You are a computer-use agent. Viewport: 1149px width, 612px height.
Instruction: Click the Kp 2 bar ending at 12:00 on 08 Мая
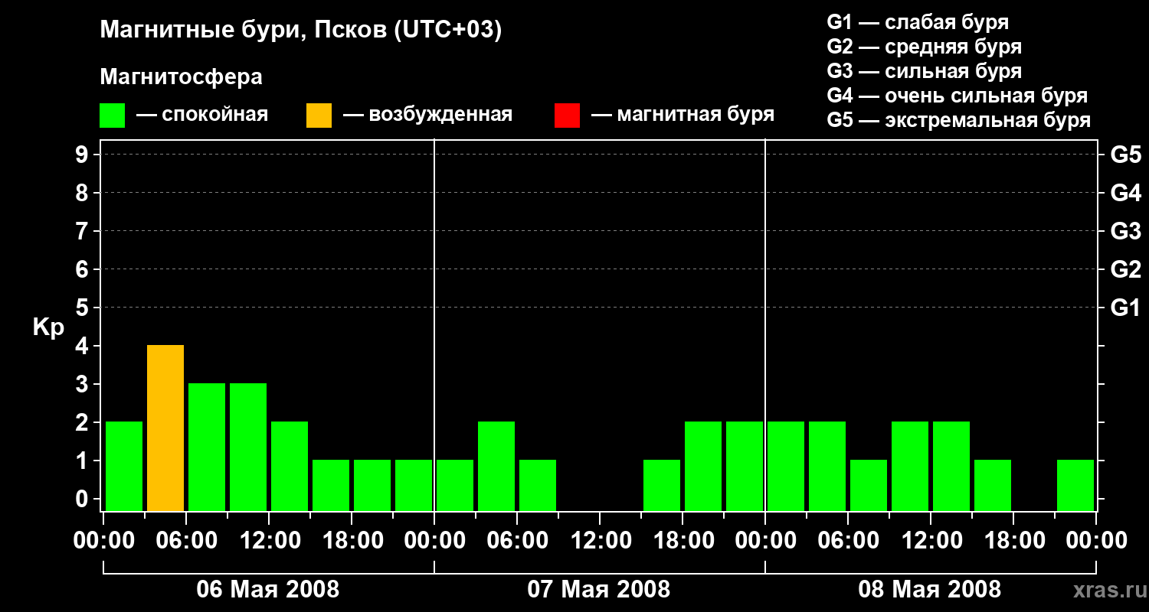click(x=910, y=467)
